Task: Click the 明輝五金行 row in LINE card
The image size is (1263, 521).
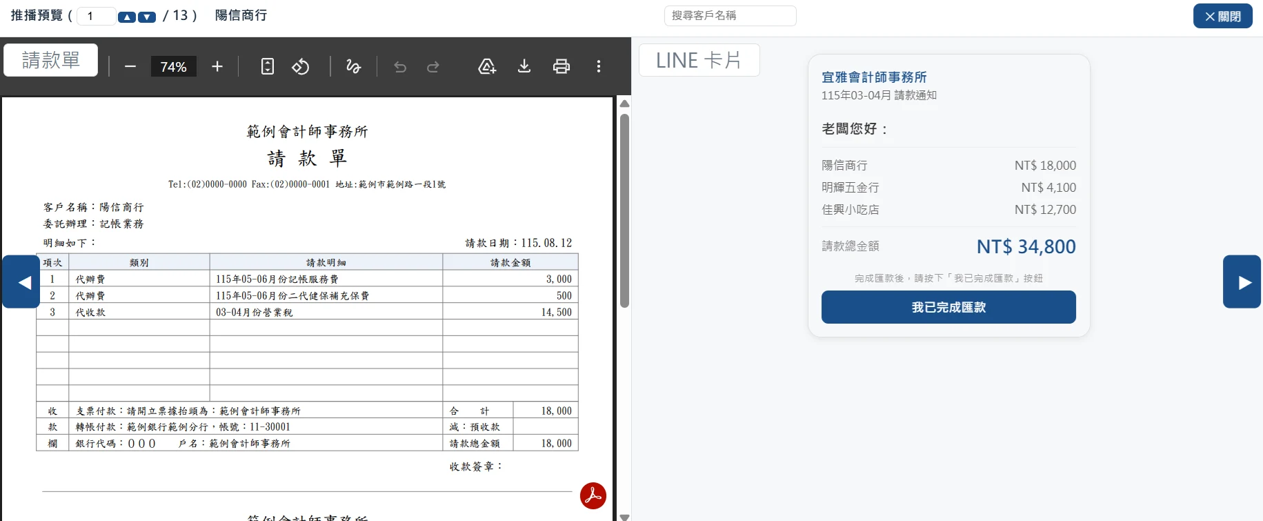Action: 948,188
